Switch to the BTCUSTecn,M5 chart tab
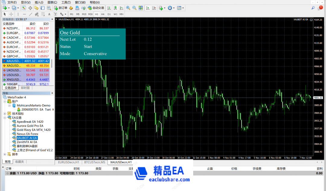Viewport: 326px width, 191px height. click(x=94, y=162)
